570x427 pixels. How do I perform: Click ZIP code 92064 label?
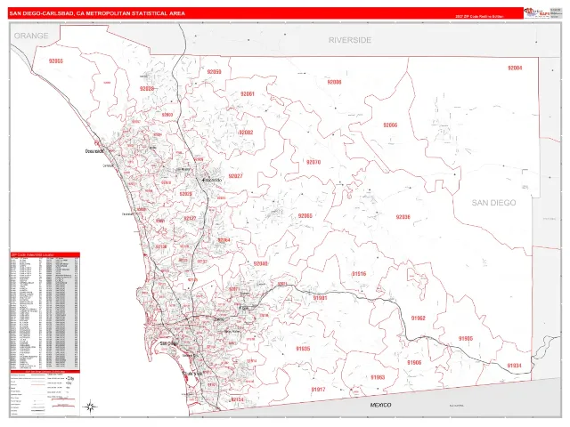224,240
